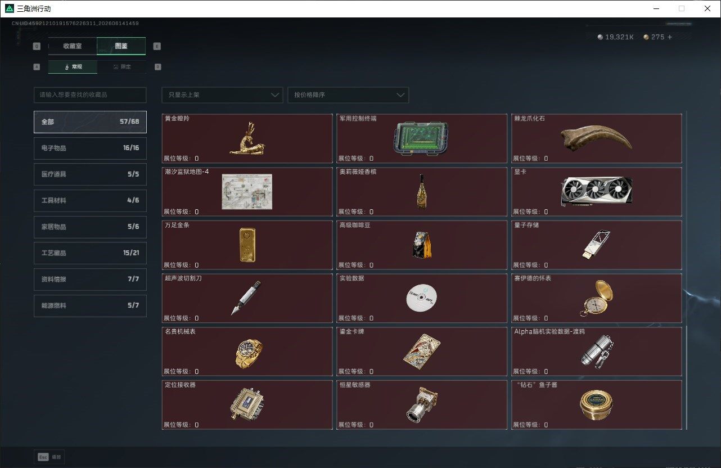Select the Alpha脑机实验数据-渡鸦 item
Image resolution: width=721 pixels, height=468 pixels.
pyautogui.click(x=597, y=352)
